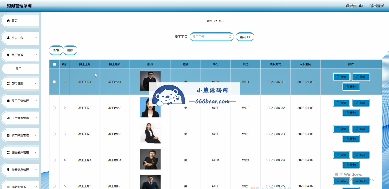Viewport: 389px width, 189px height.
Task: Click the bulb icon of 经营信息管理
Action: 8,170
